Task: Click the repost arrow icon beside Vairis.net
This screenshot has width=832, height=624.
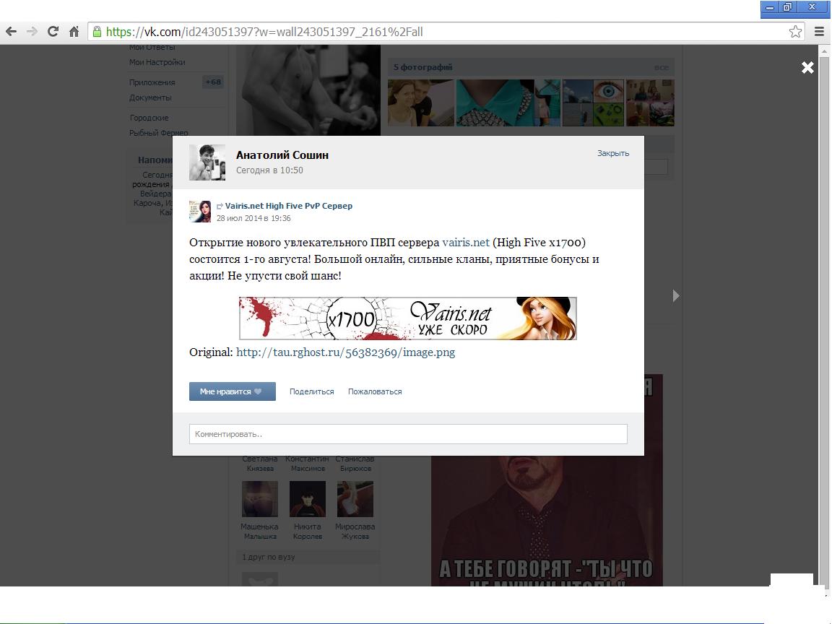Action: (220, 207)
